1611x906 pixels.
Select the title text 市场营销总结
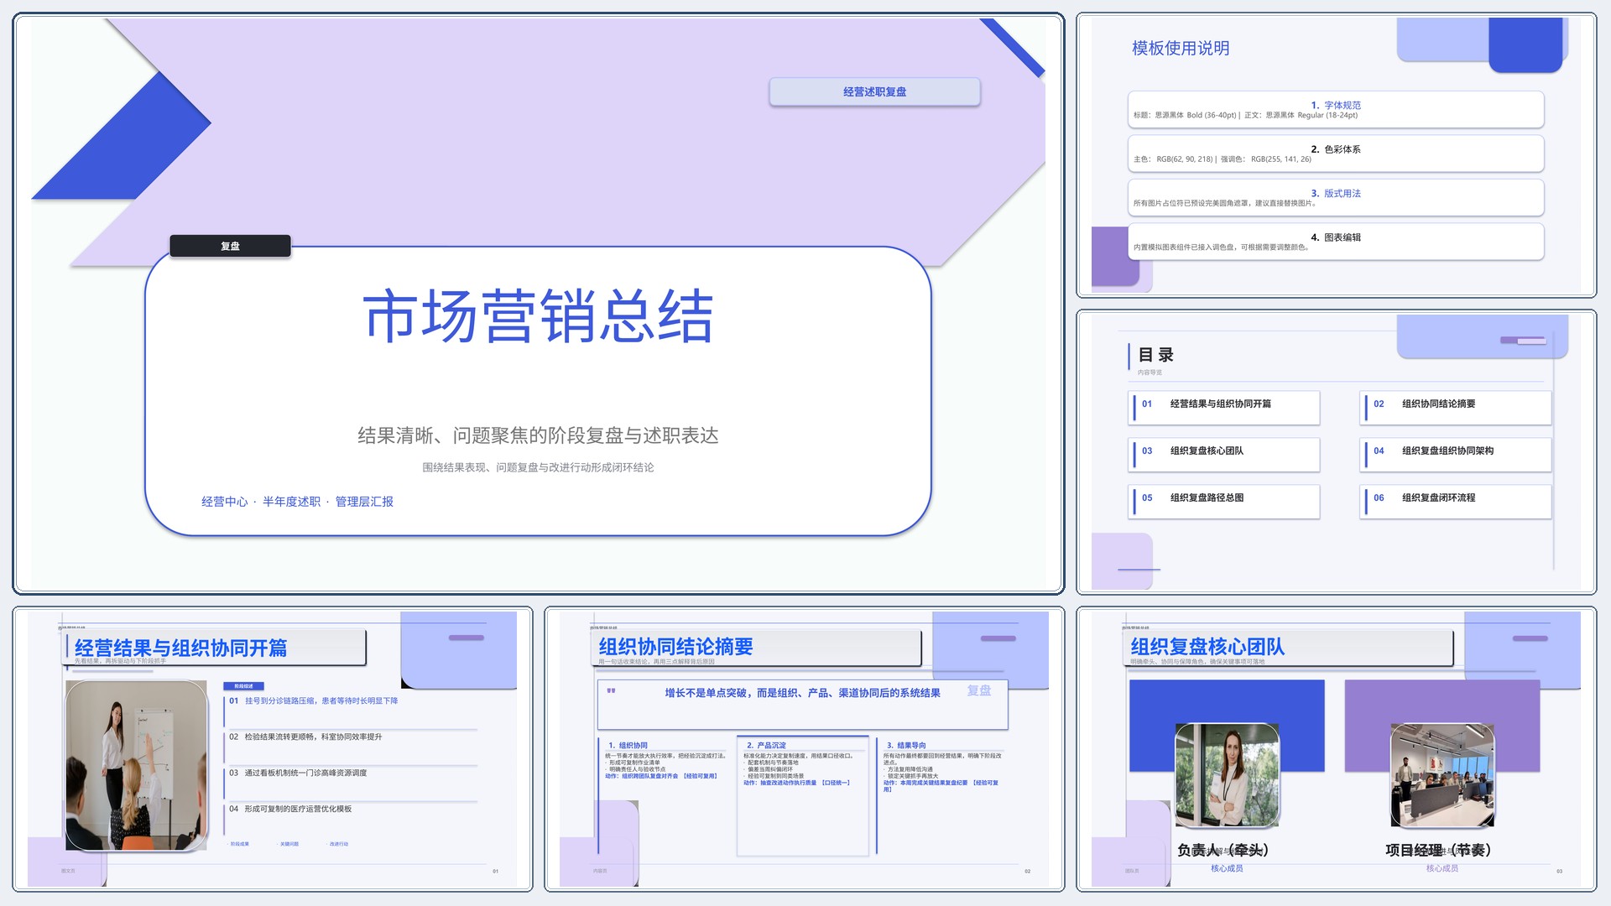tap(538, 316)
